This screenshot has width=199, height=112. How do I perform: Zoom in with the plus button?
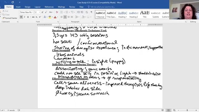pyautogui.click(x=196, y=110)
